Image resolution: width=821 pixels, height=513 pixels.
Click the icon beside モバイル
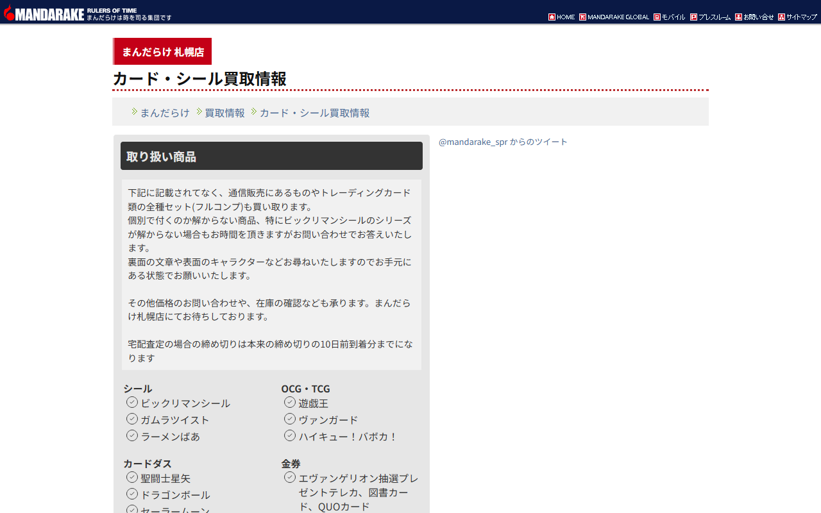pyautogui.click(x=657, y=17)
